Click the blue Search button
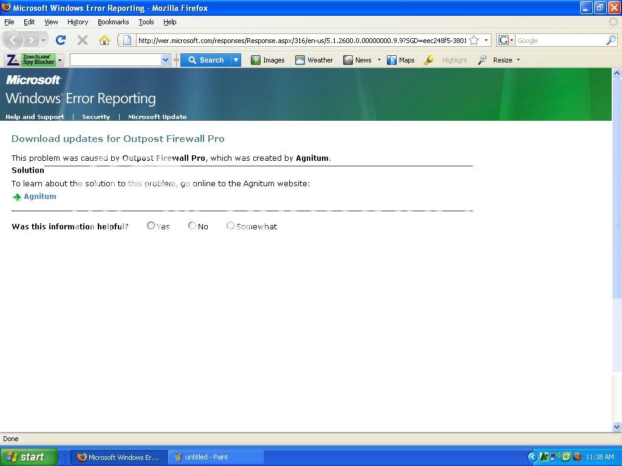622x466 pixels. 206,60
